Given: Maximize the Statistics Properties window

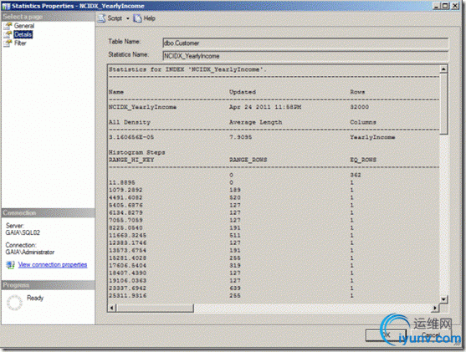Looking at the screenshot, I should [x=445, y=6].
